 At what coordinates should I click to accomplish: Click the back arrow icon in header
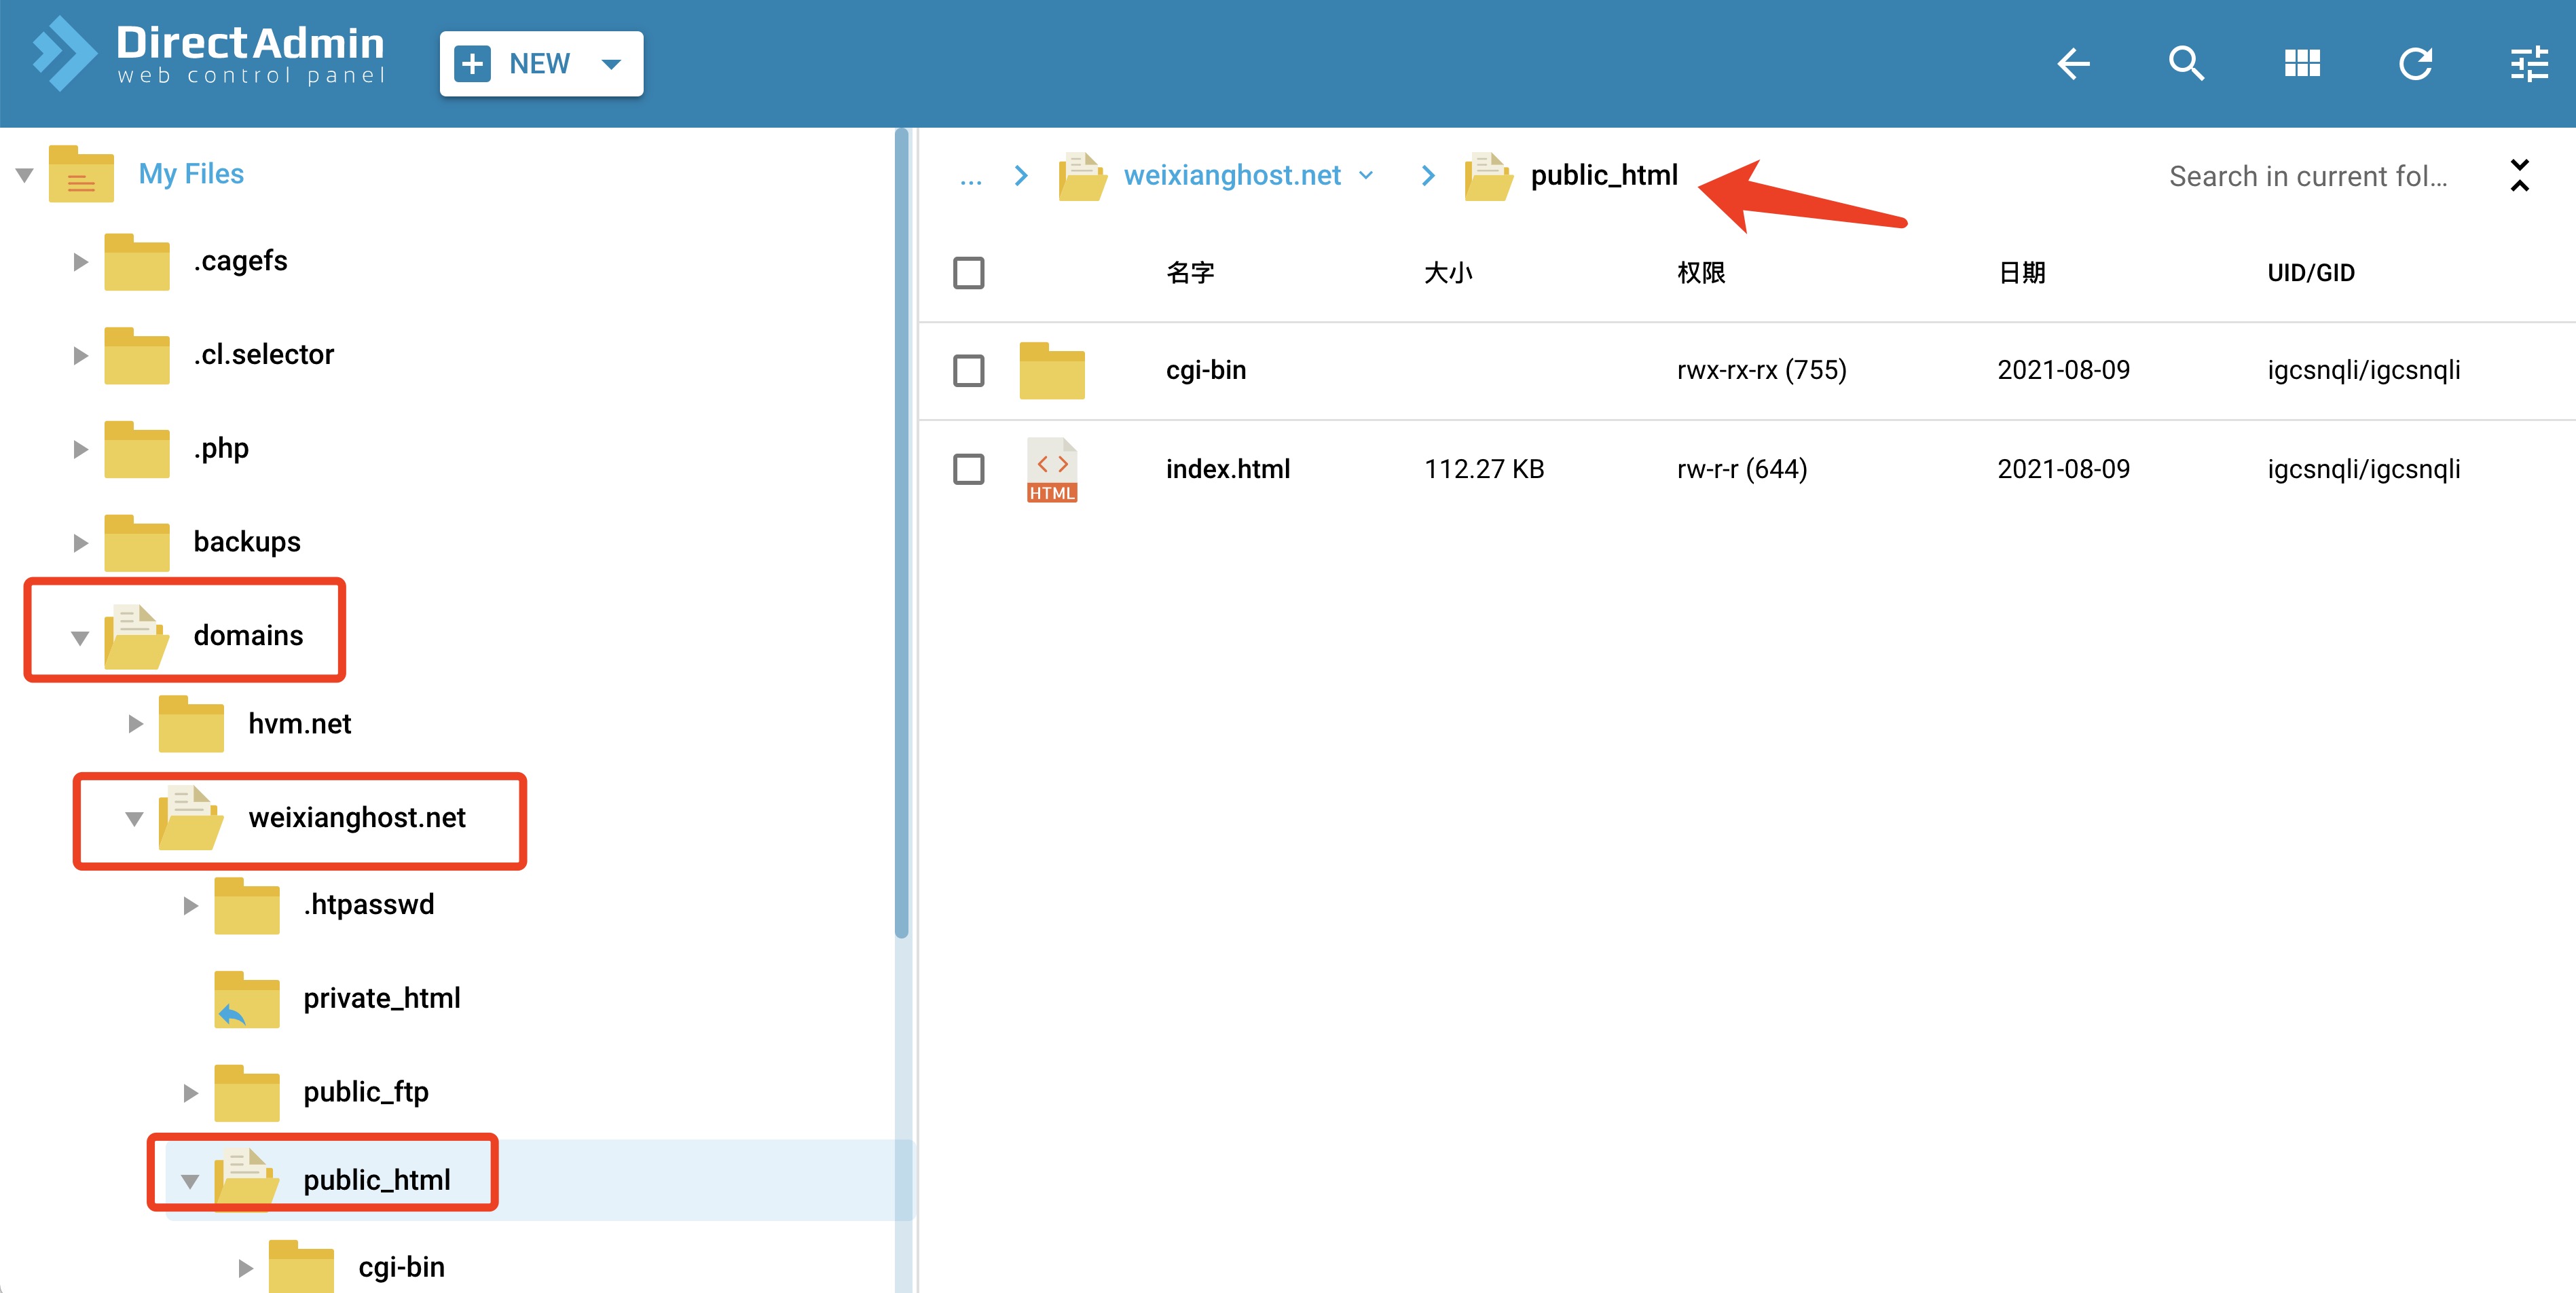click(2073, 64)
